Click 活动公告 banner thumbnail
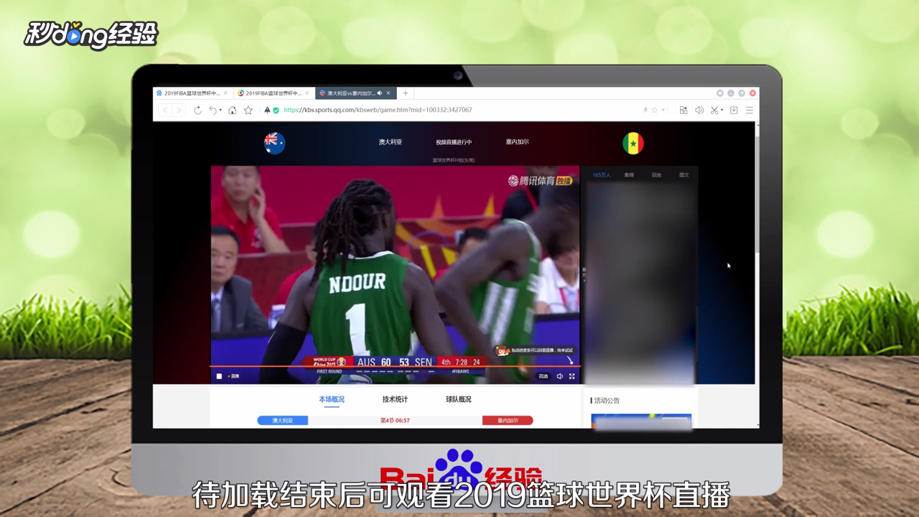 [x=641, y=421]
